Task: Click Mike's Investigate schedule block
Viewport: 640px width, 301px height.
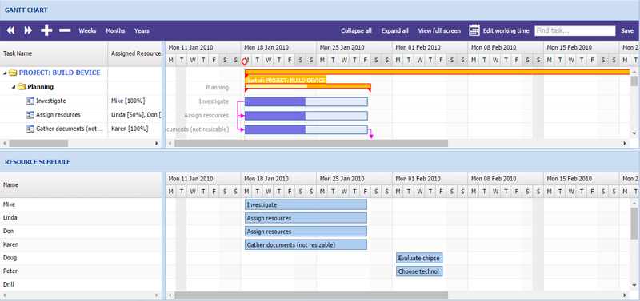Action: click(306, 204)
